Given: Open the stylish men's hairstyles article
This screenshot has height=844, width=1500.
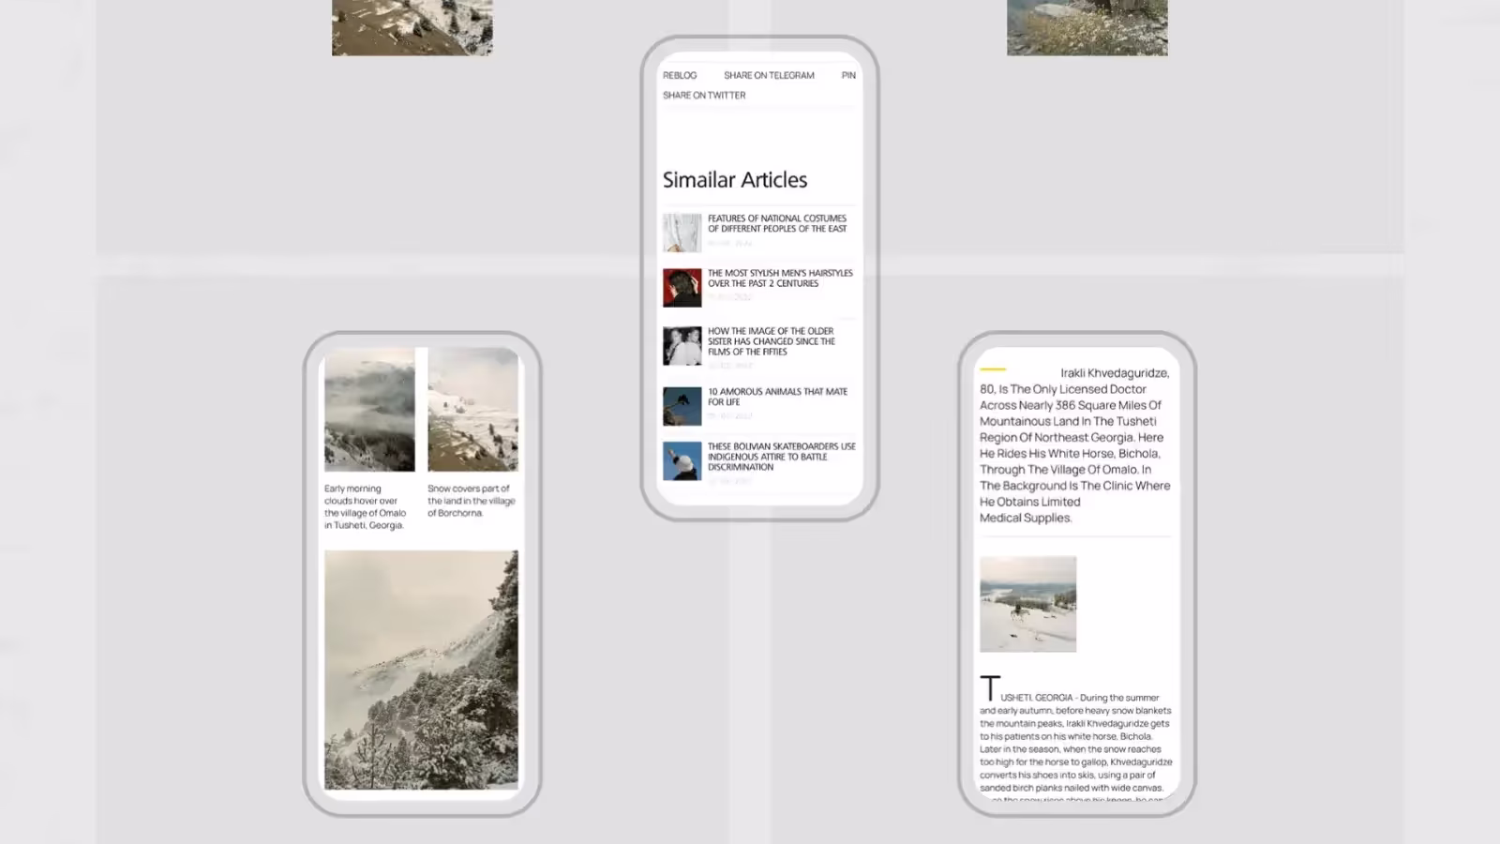Looking at the screenshot, I should 780,279.
